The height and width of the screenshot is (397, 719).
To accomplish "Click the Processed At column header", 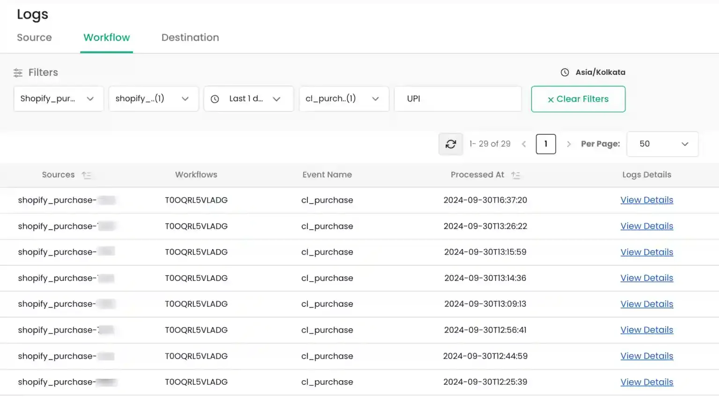I will coord(477,175).
